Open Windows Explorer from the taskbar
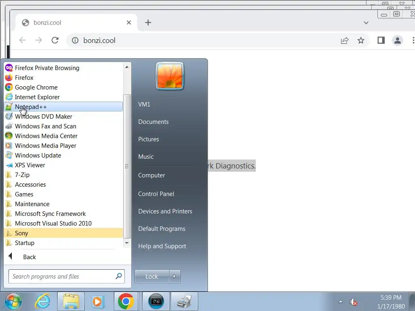415x311 pixels. coord(71,301)
